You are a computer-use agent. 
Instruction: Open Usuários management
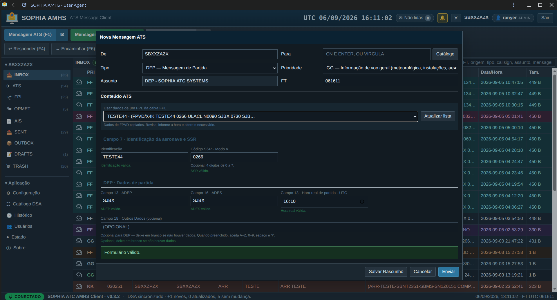point(37,226)
